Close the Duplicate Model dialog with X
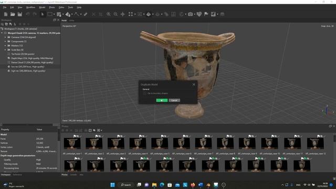The image size is (336, 189). 194,85
